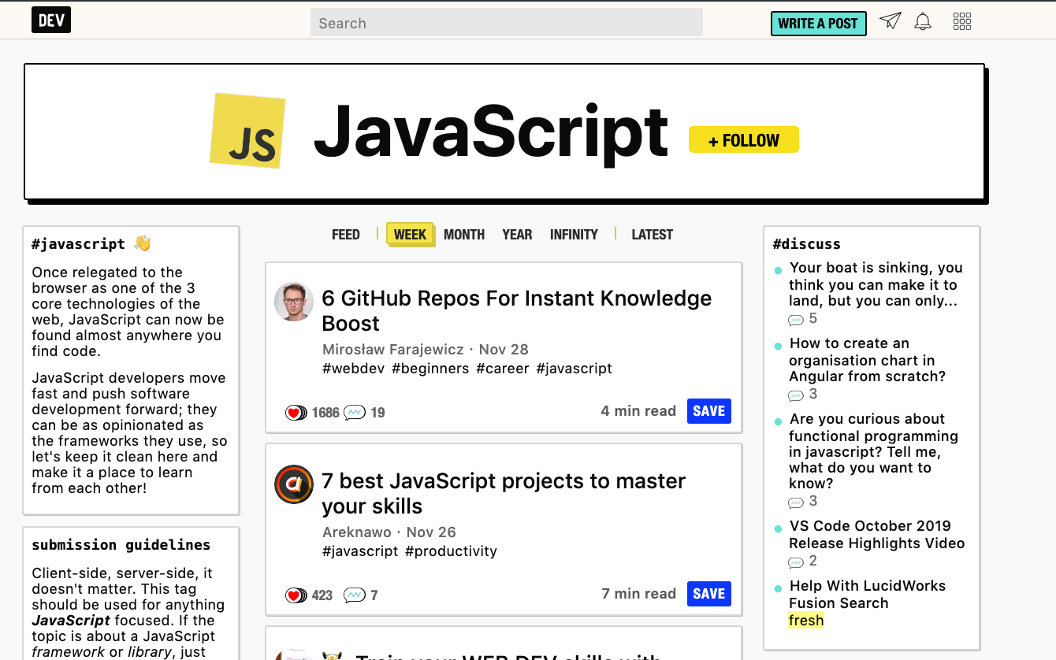Click #javascript tag on Areknawo's post

tap(360, 551)
